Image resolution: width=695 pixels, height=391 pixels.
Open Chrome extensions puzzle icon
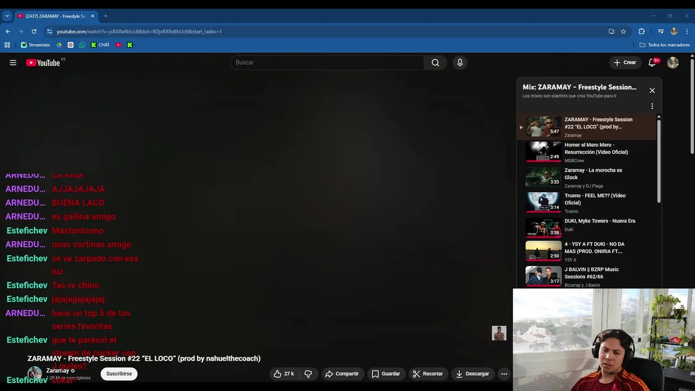641,31
